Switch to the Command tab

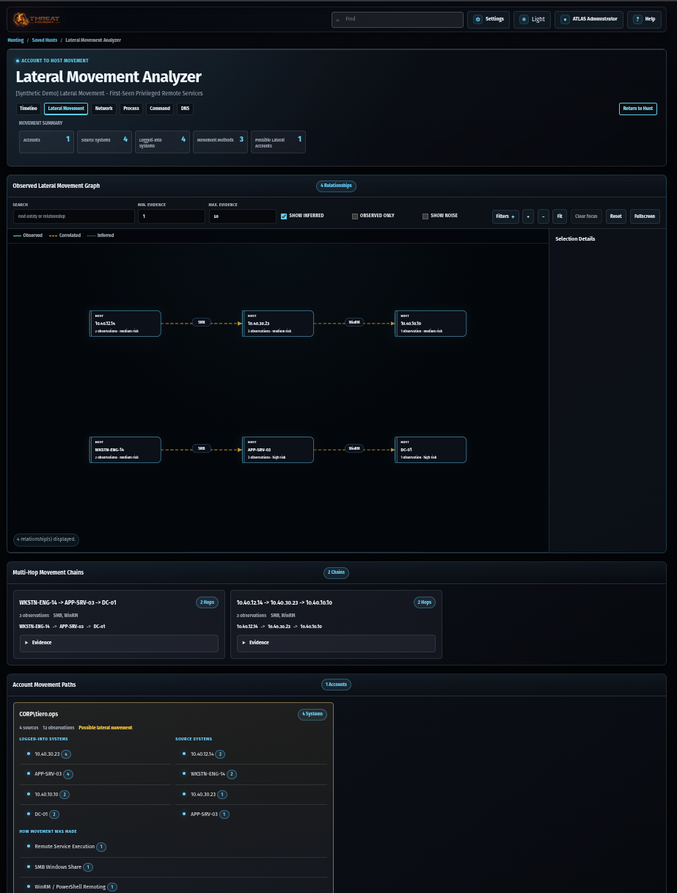click(160, 109)
